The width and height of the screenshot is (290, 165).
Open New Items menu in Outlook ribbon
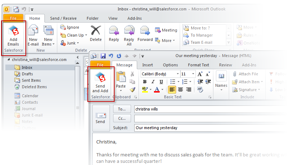(48, 35)
